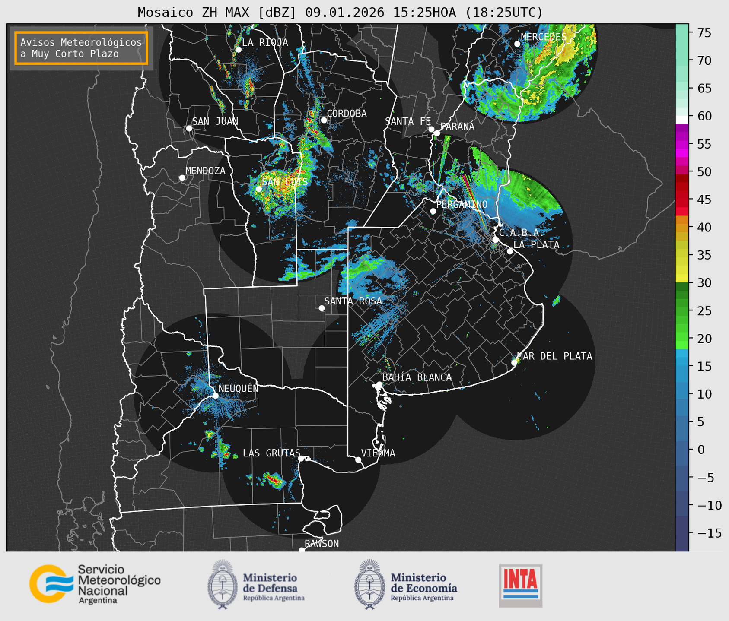Click the San Juan city marker dot
Viewport: 729px width, 621px height.
coord(189,128)
